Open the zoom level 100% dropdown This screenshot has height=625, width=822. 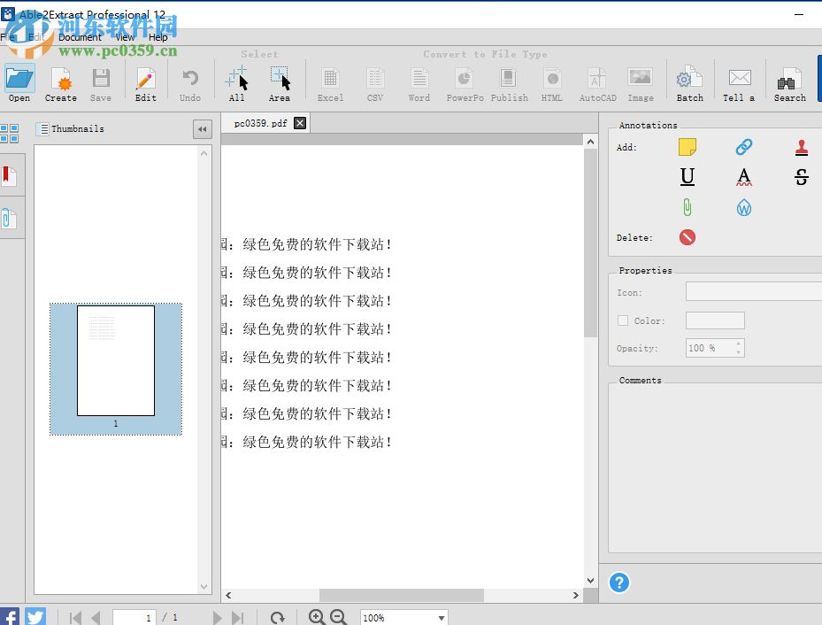coord(441,617)
